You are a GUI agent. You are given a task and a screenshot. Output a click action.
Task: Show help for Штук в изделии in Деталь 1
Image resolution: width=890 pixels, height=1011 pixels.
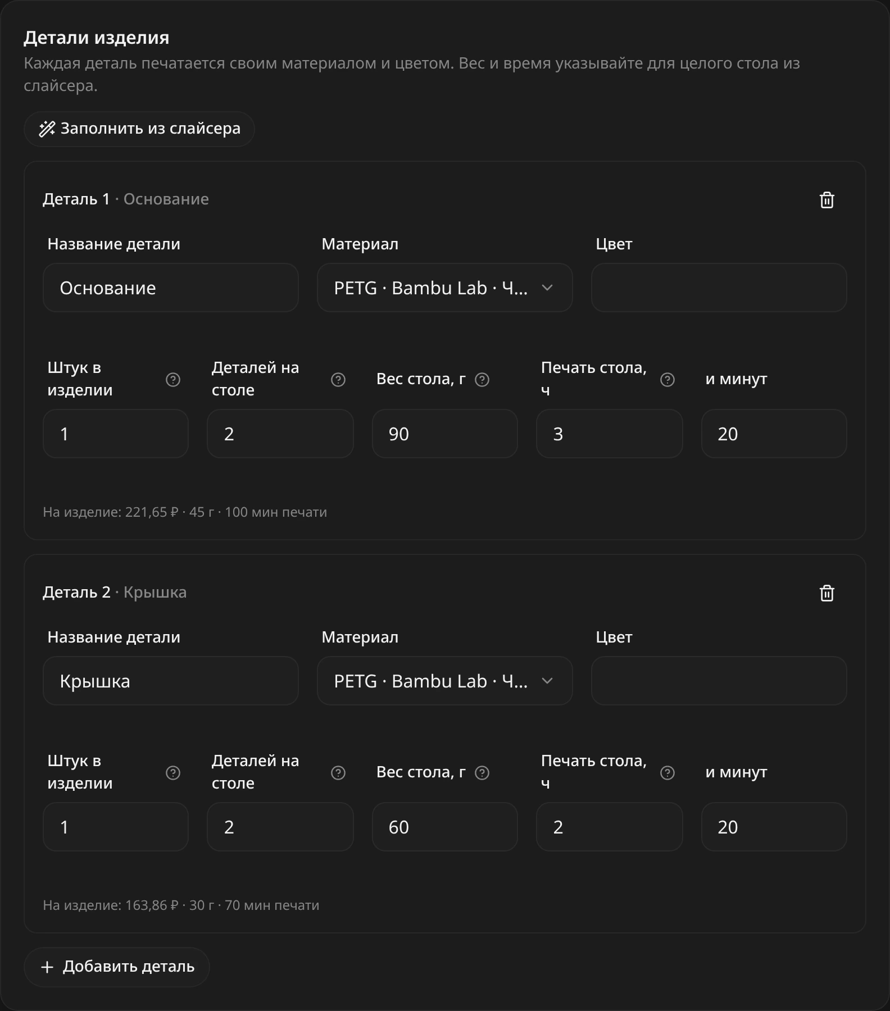173,380
